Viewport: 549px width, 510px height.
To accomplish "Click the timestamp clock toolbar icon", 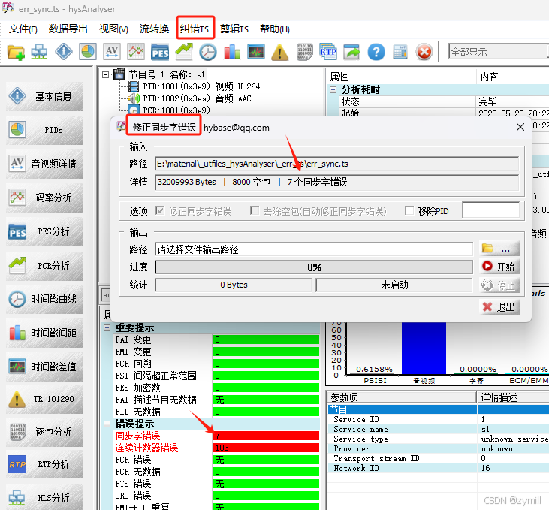I will point(208,52).
